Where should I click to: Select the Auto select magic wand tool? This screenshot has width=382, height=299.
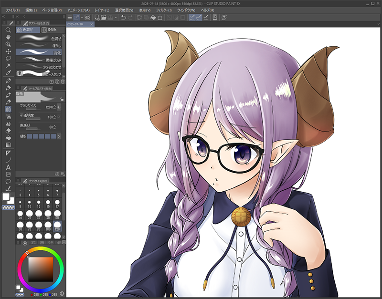tap(8, 65)
